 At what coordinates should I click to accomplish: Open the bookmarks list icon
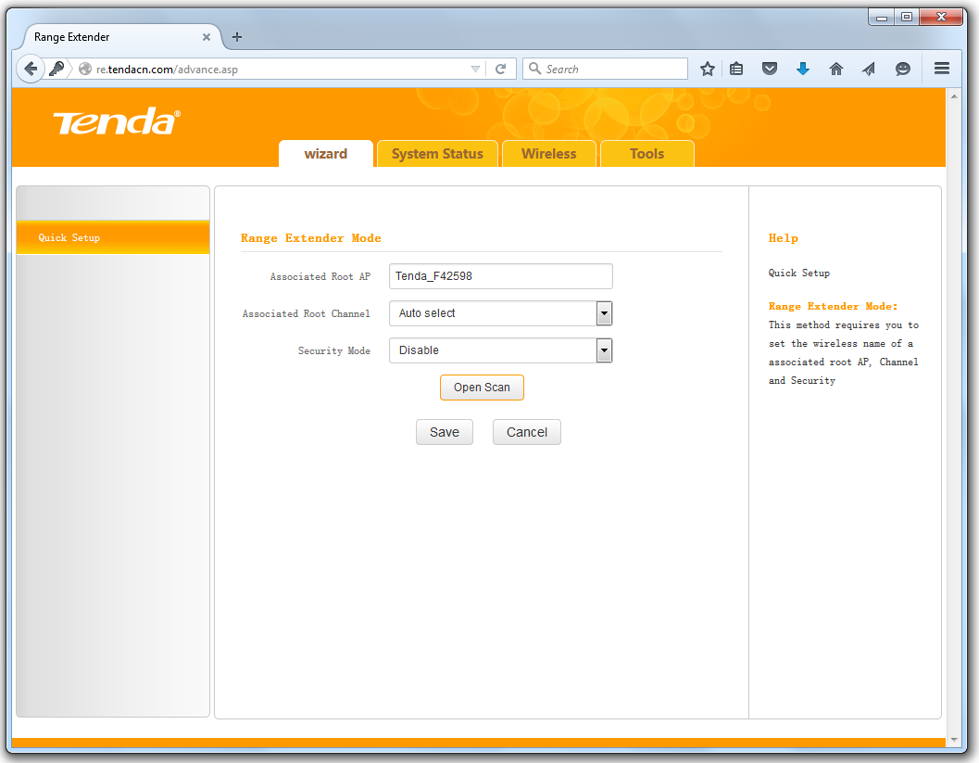pos(736,69)
